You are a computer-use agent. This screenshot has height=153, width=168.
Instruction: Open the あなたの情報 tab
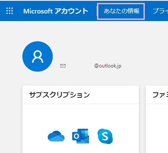(x=121, y=11)
